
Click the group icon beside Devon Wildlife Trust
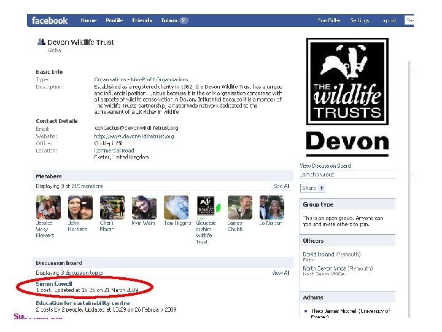click(x=41, y=42)
